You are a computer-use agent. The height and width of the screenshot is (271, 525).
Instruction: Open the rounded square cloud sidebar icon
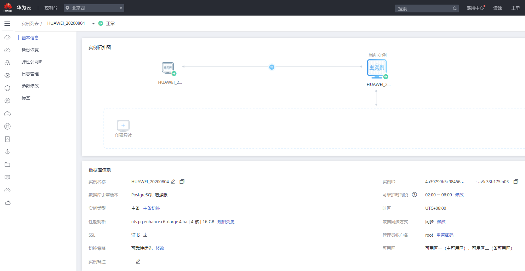tap(7, 139)
